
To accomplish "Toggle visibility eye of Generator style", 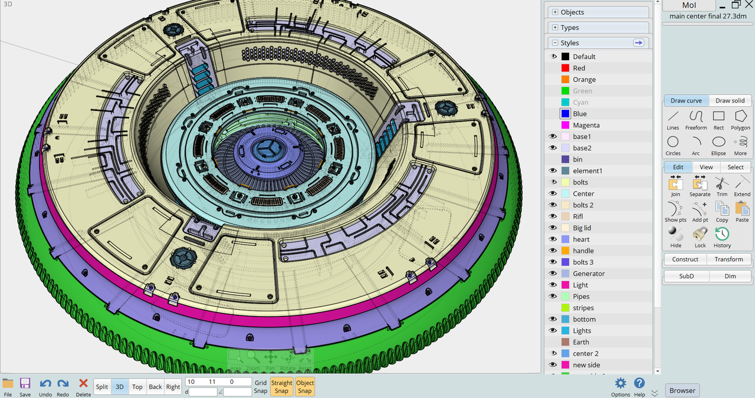I will tap(553, 274).
